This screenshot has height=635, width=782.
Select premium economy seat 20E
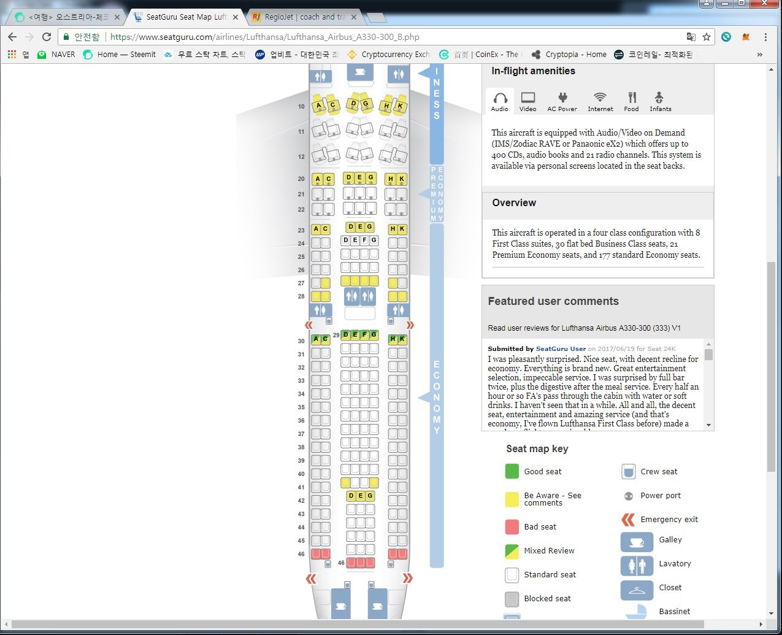[x=359, y=178]
